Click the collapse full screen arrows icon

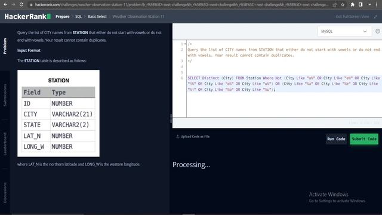[375, 17]
